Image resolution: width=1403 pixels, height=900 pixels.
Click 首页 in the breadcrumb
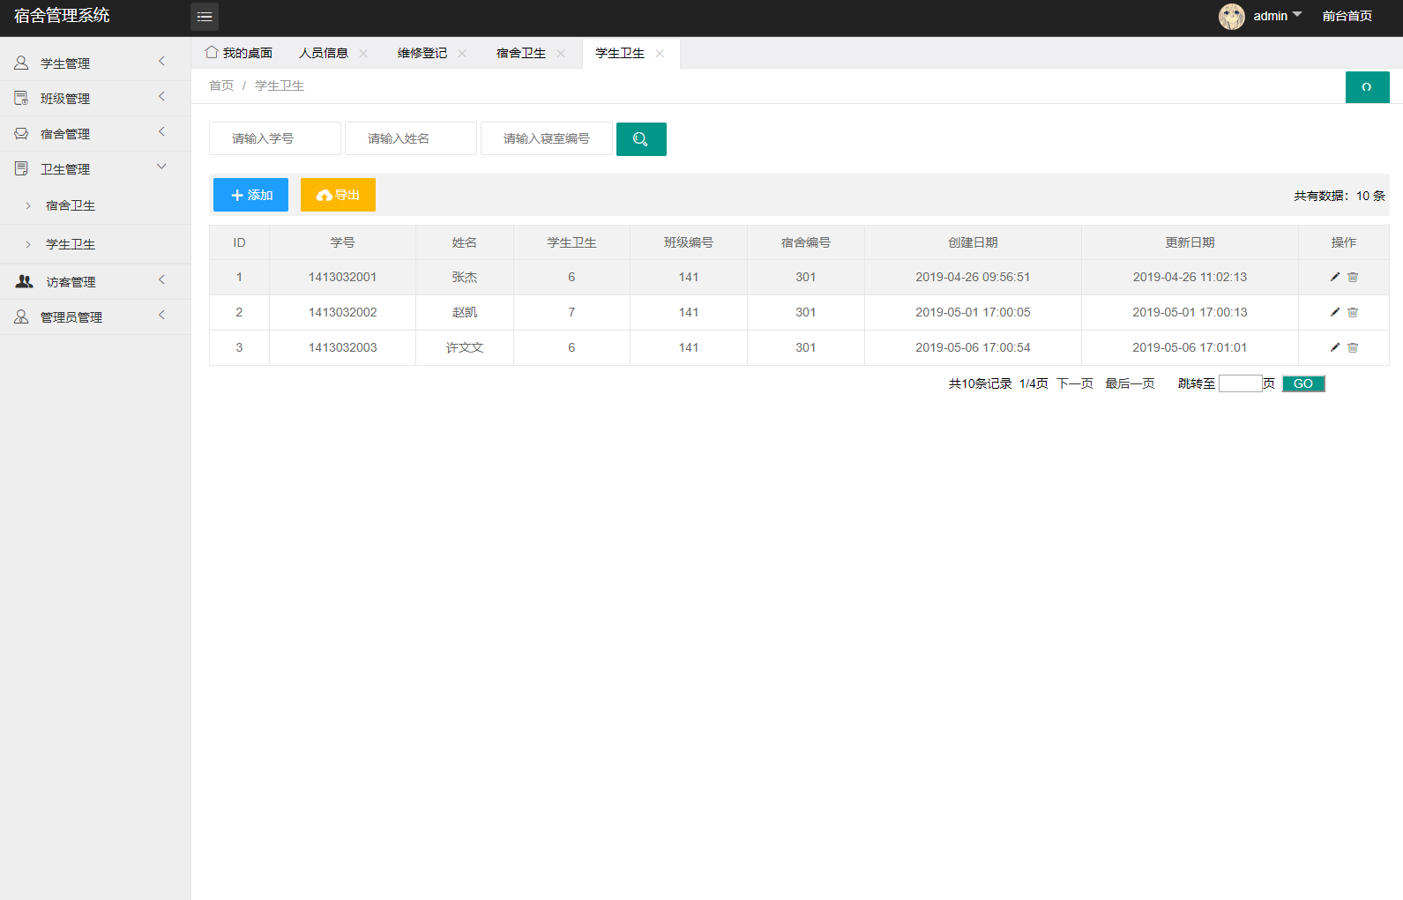point(221,86)
